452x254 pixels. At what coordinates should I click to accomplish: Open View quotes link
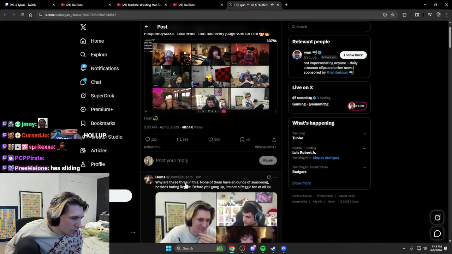[266, 147]
